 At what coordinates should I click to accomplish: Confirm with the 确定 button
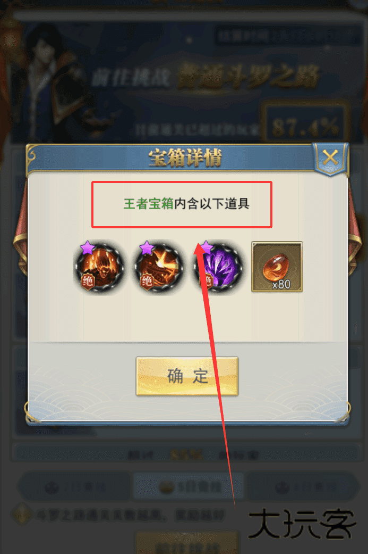[187, 376]
